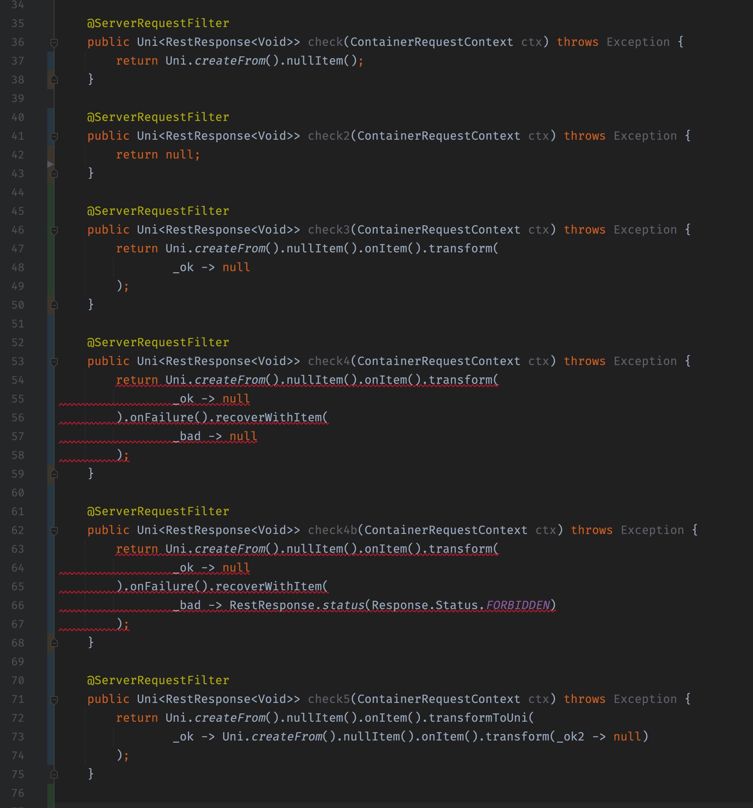Click the @ServerRequestFilter annotation on line 61
The image size is (753, 808).
158,512
